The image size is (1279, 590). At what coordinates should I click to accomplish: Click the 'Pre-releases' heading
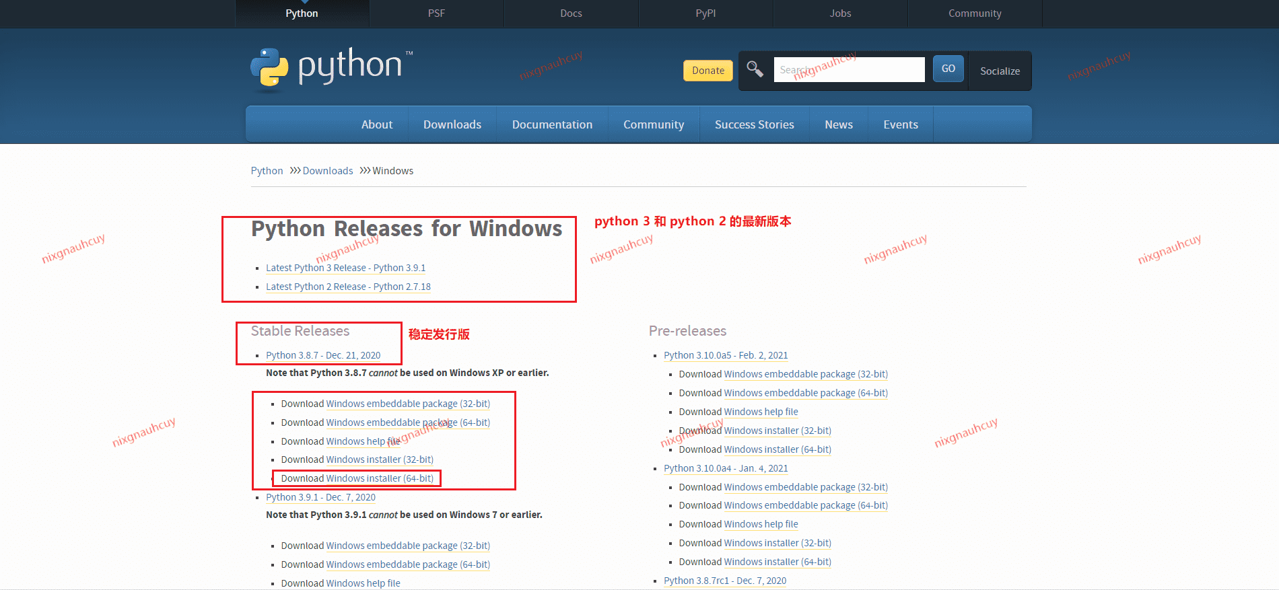[687, 331]
